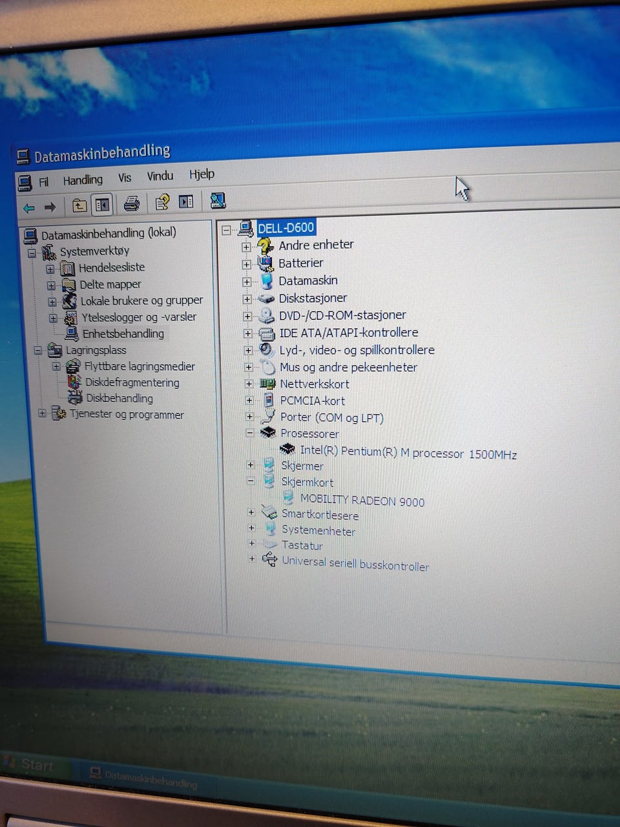Click the scan for hardware changes icon
Screen dimensions: 620x827
(x=218, y=200)
